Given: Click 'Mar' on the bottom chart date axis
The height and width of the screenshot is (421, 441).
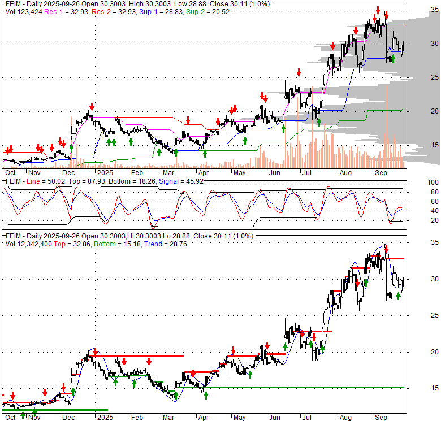Looking at the screenshot, I should coord(168,418).
